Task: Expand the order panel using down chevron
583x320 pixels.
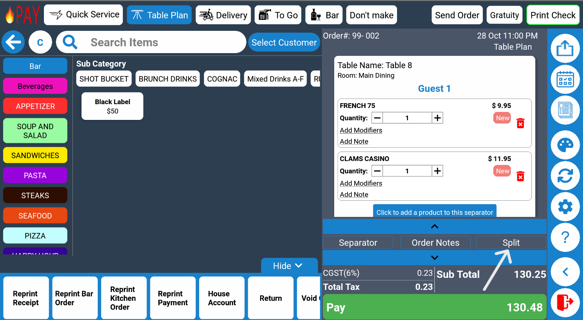Action: (x=434, y=258)
